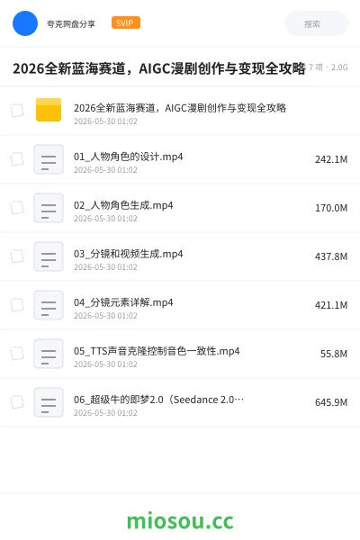
Task: Open the 02_人物角色生成.mp4 file name
Action: click(x=123, y=205)
